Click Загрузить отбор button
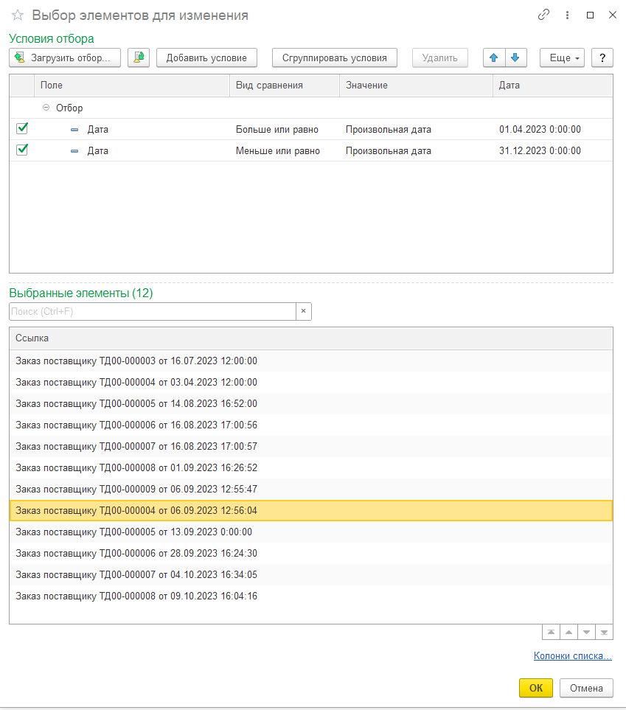Screen dimensions: 626x710 click(x=66, y=58)
